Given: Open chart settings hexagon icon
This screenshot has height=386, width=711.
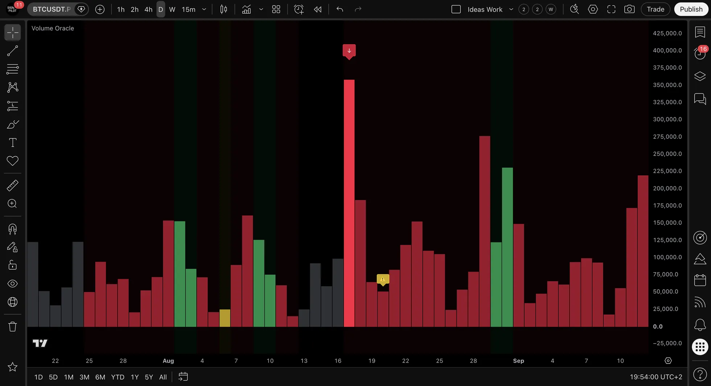Looking at the screenshot, I should [x=593, y=9].
